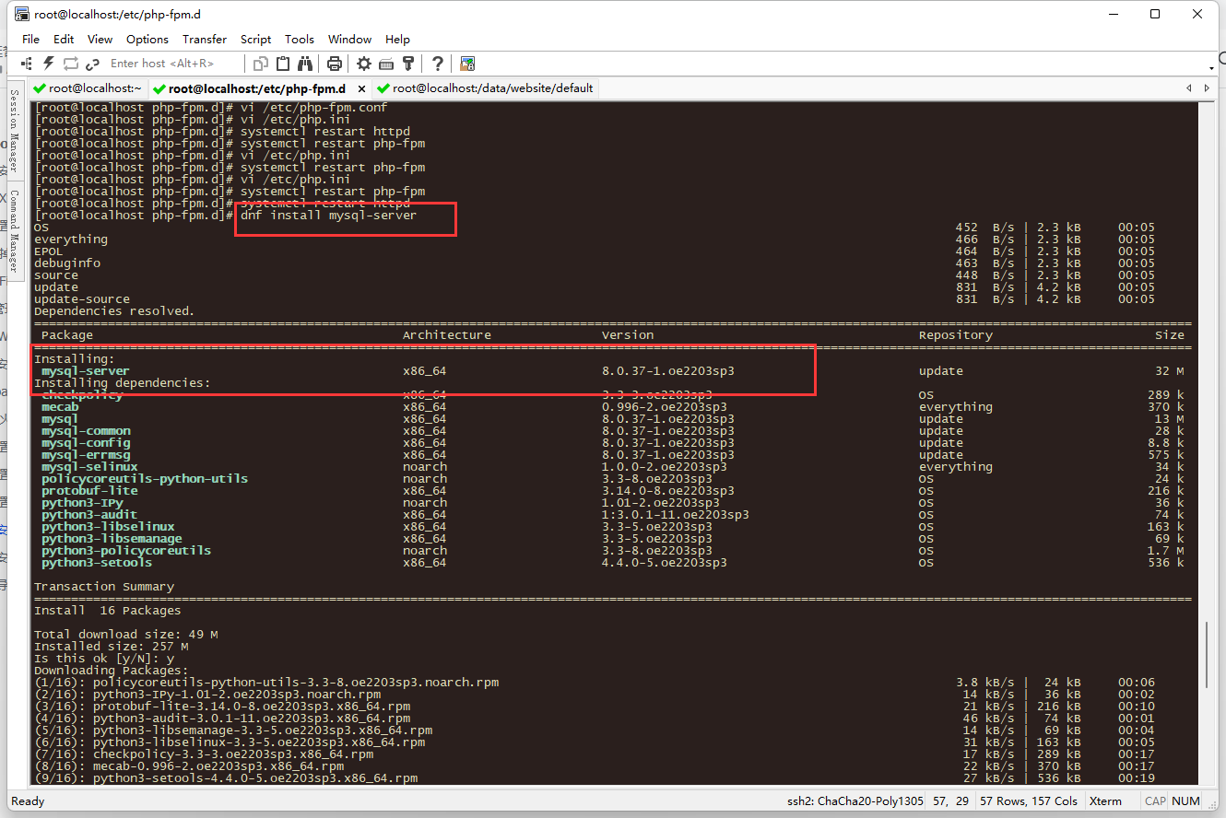Screen dimensions: 1226x818
Task: Click the 'Downloading Packages:' line
Action: [x=111, y=671]
